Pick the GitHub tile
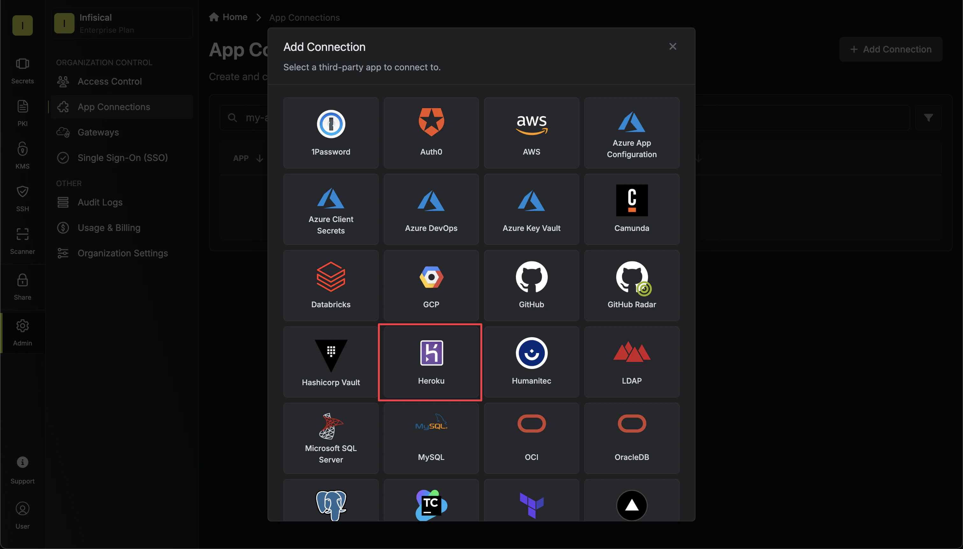This screenshot has width=963, height=549. [531, 285]
